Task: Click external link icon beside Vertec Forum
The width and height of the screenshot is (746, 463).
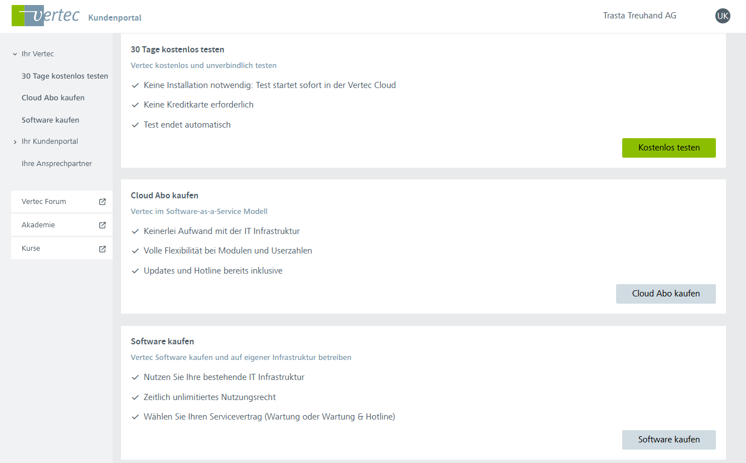Action: (102, 202)
